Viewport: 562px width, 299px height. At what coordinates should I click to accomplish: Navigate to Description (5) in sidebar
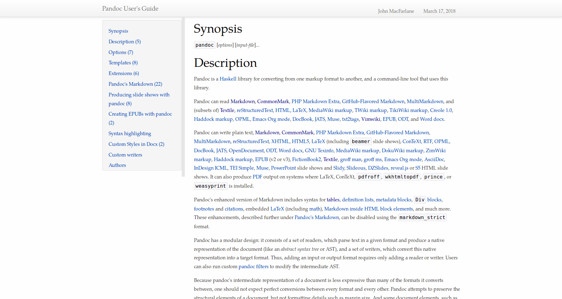(x=124, y=41)
